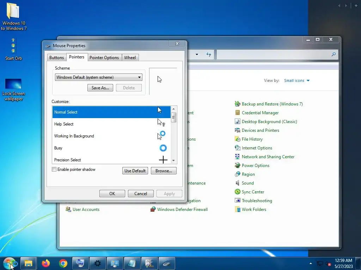
Task: Select the Normal Select pointer row
Action: 111,112
